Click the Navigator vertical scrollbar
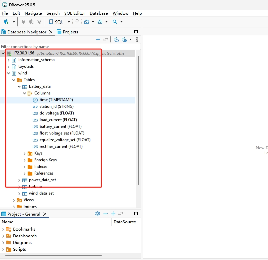 138,120
